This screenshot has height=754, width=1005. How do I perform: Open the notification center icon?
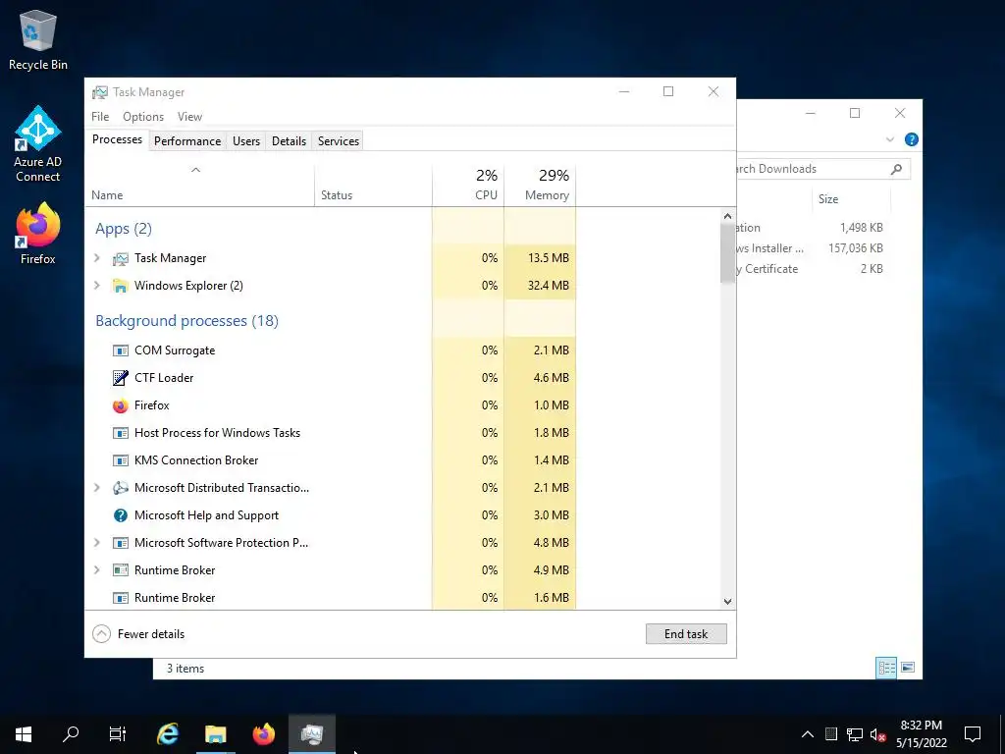pos(973,734)
